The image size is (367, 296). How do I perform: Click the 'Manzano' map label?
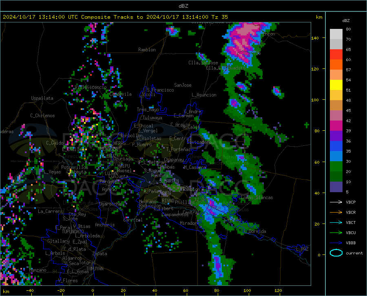pyautogui.click(x=38, y=270)
